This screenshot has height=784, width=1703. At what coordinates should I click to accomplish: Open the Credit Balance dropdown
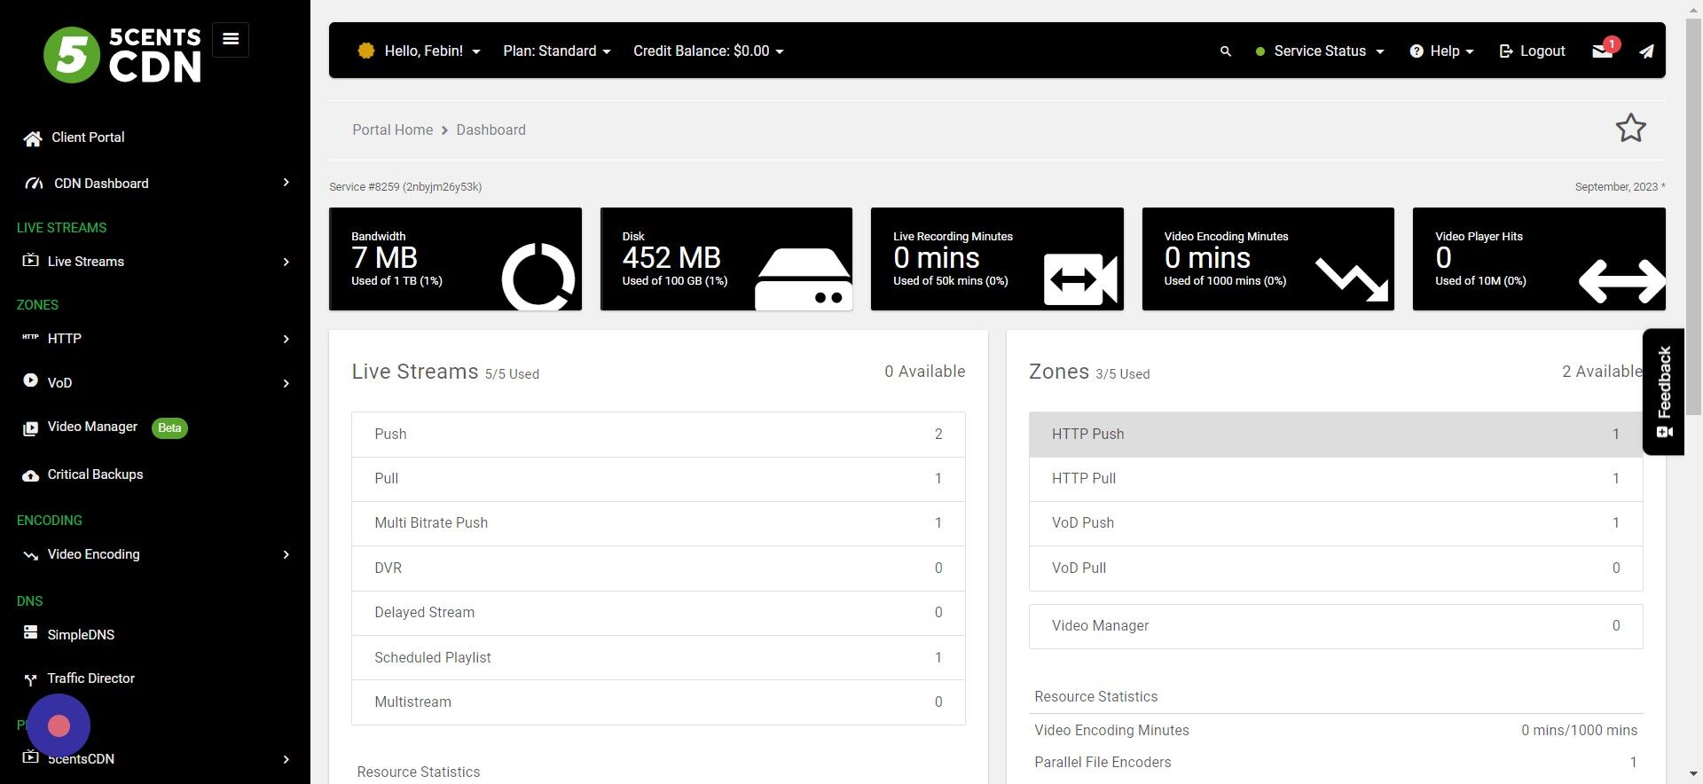(709, 51)
